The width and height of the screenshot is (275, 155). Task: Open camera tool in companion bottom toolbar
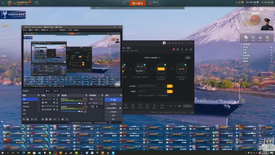point(133,105)
